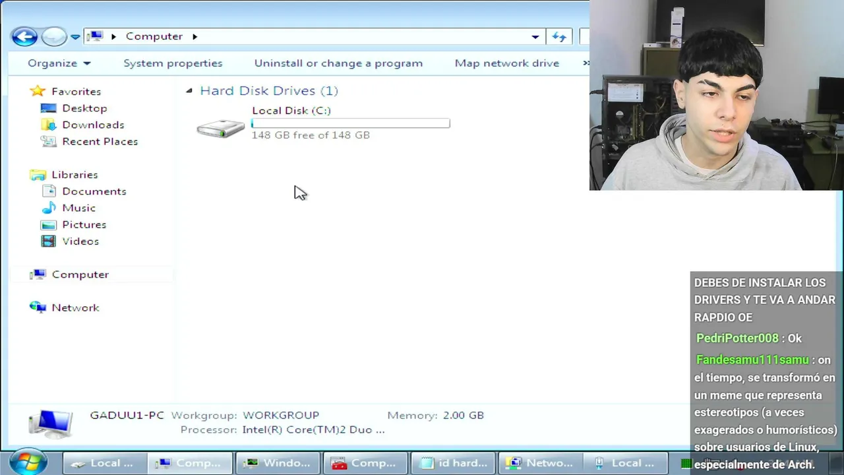Open Uninstall or change a program
Image resolution: width=844 pixels, height=475 pixels.
point(338,63)
